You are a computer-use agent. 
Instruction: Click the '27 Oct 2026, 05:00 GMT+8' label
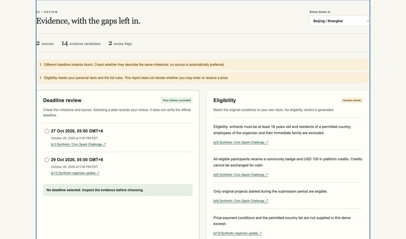[77, 131]
